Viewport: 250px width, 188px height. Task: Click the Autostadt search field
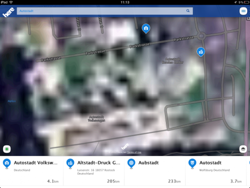point(105,11)
